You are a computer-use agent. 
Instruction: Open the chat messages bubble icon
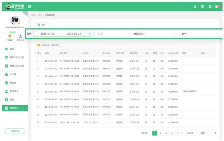pos(202,6)
